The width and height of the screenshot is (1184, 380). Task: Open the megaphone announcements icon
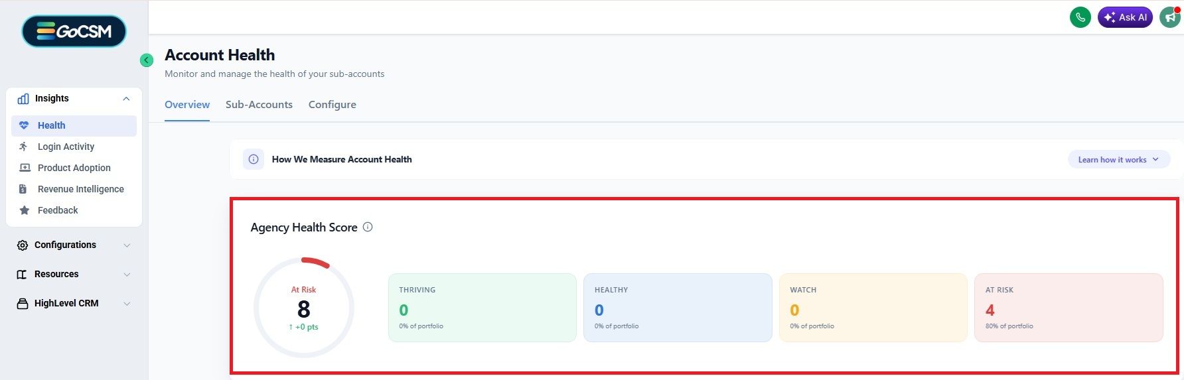(1170, 17)
